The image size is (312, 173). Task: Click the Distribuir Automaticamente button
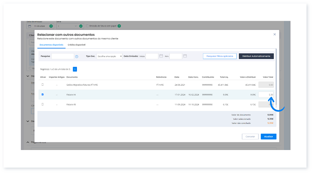(x=256, y=56)
